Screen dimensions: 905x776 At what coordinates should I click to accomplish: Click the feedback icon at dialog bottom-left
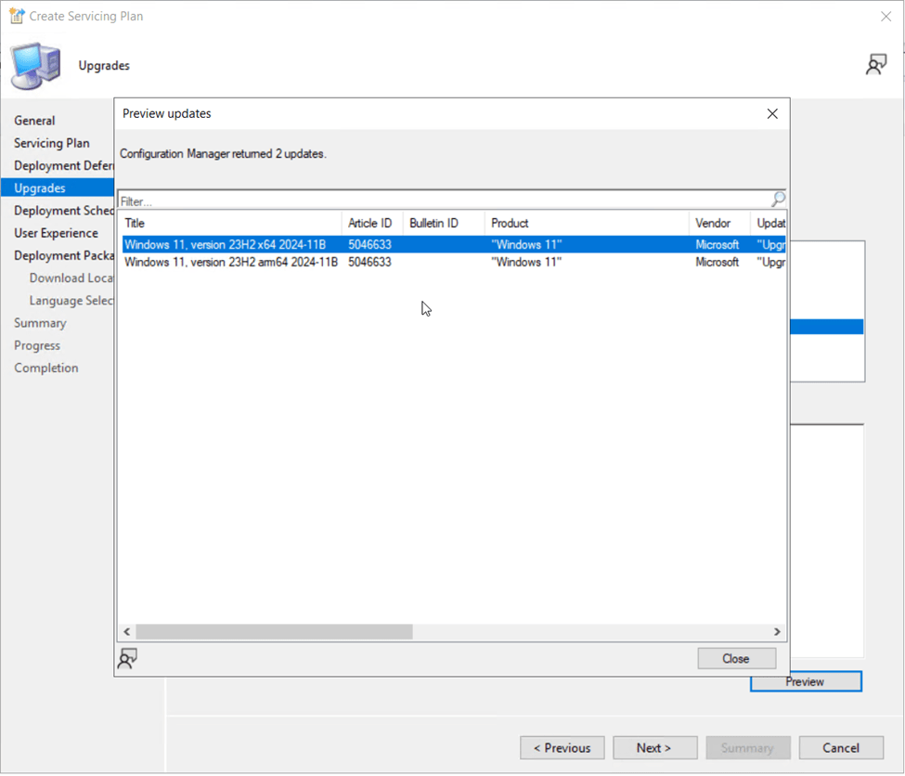(128, 658)
